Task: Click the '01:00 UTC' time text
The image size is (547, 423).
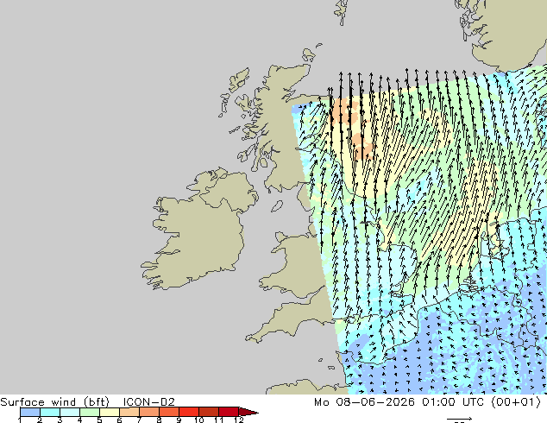Action: tap(453, 402)
